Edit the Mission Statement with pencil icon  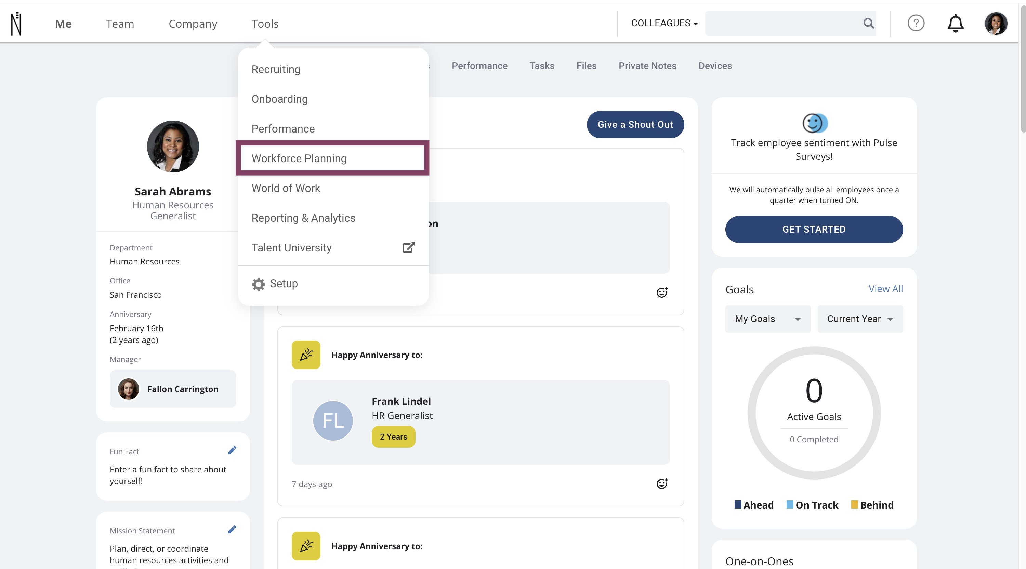click(x=232, y=529)
